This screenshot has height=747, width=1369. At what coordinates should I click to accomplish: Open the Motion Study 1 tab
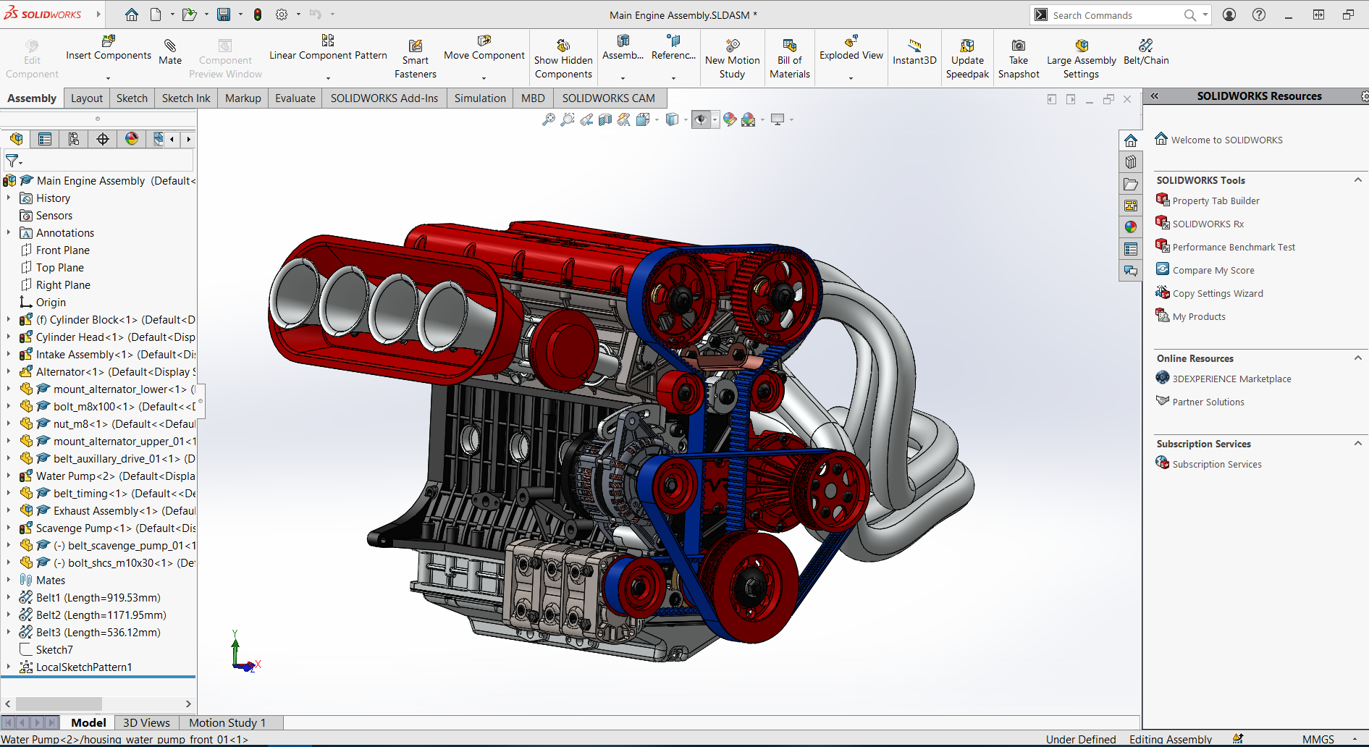click(x=227, y=722)
